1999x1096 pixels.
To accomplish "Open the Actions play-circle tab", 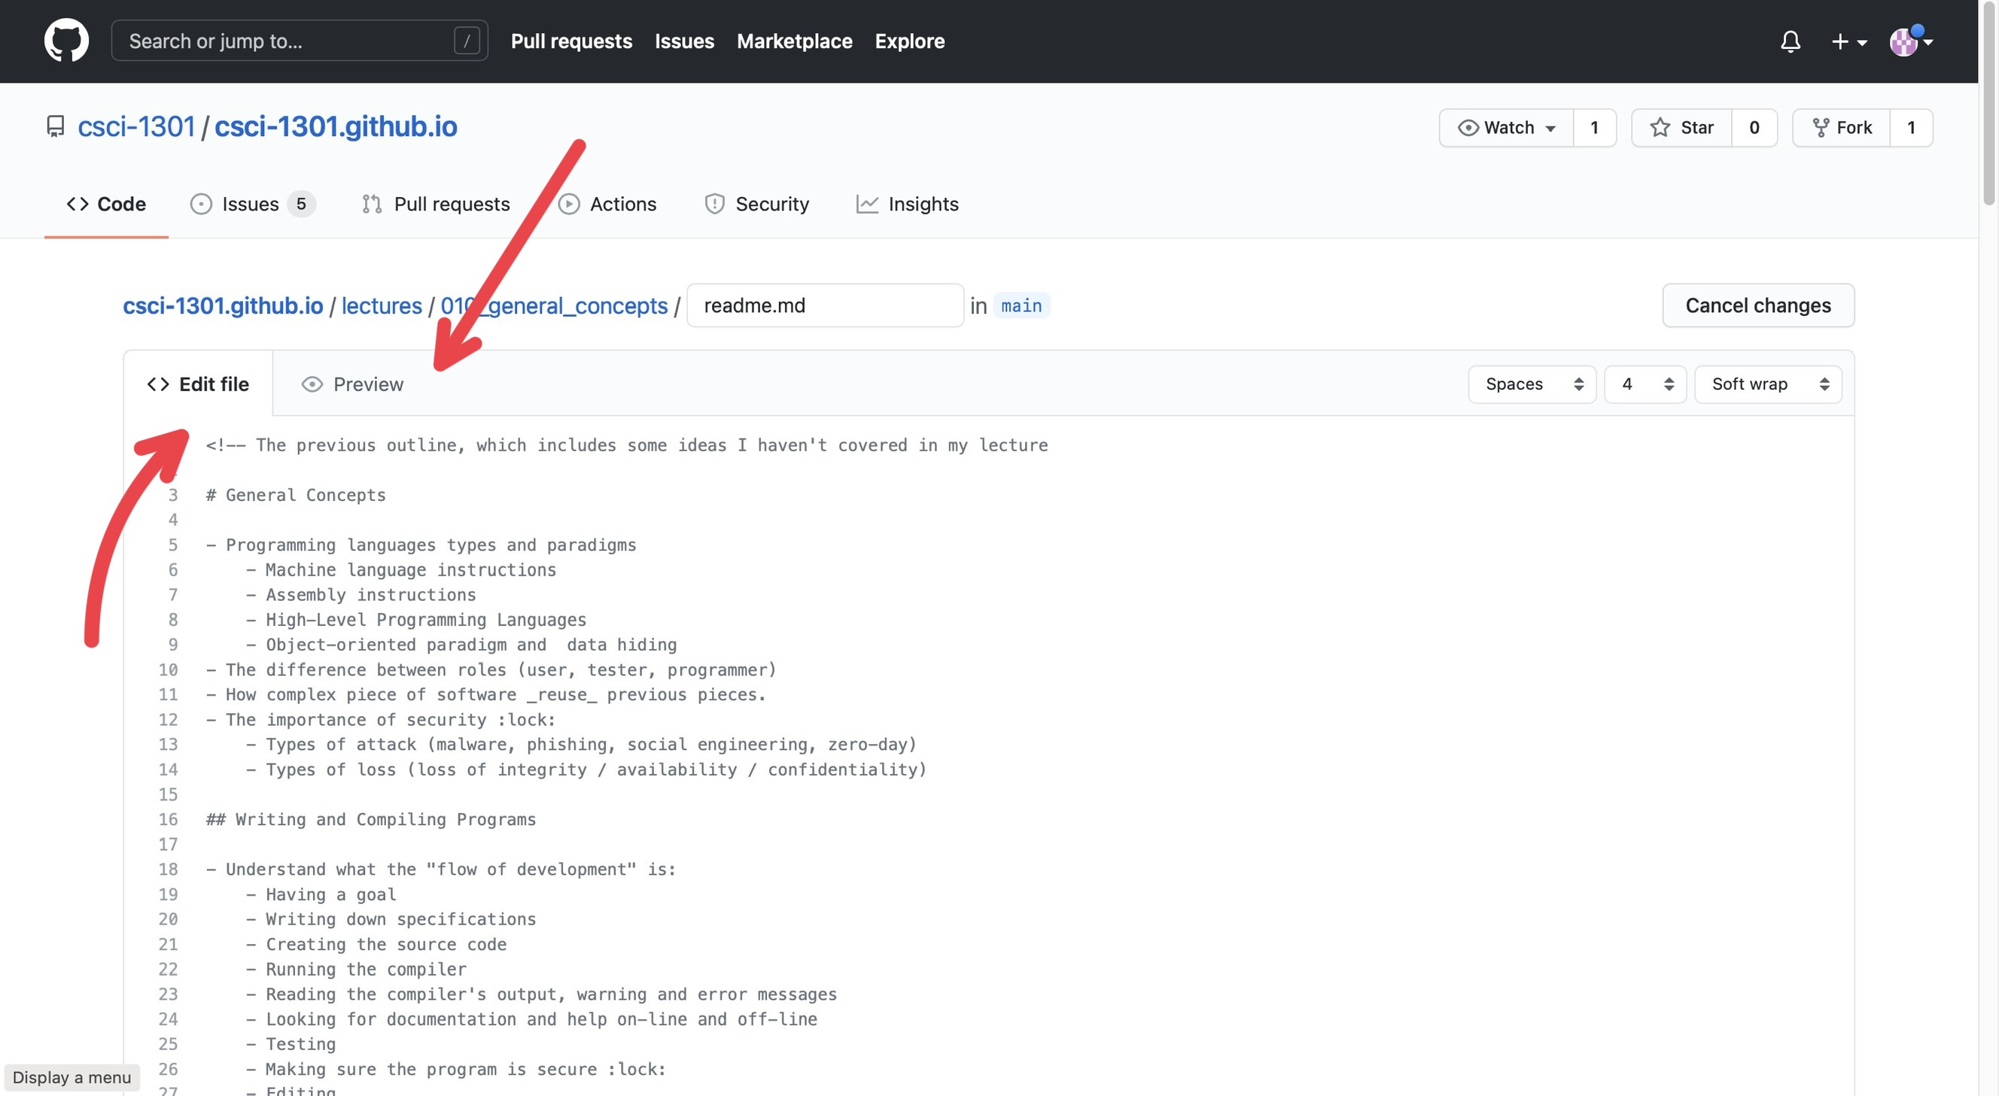I will (607, 204).
